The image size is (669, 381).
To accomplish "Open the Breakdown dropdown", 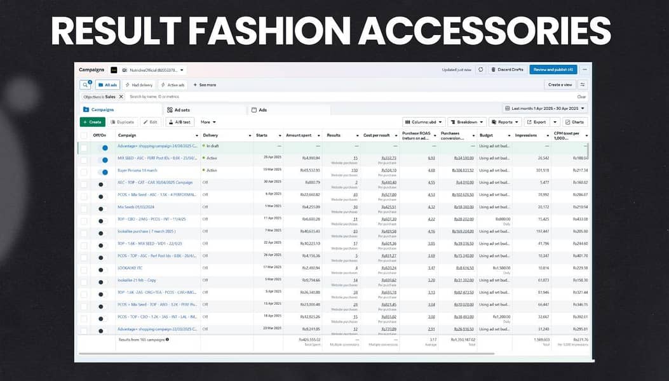I will coord(467,122).
